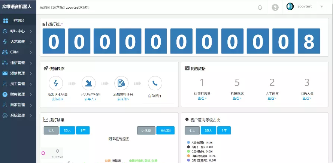Click the 控制台 dashboard grid icon
333x163 pixels.
(x=6, y=21)
